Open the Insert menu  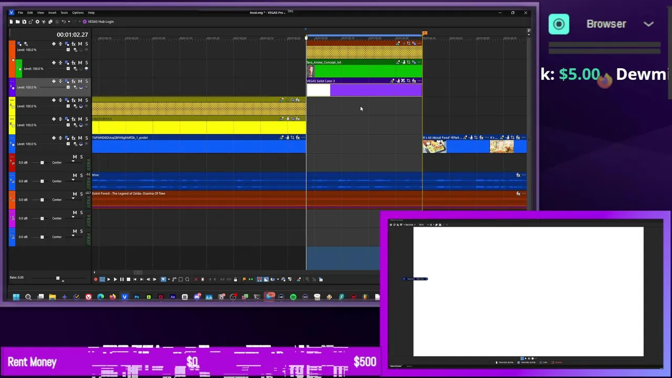pyautogui.click(x=52, y=13)
